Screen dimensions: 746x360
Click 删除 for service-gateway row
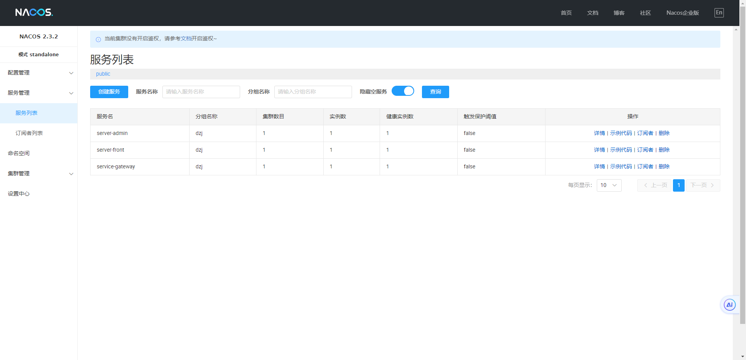[x=664, y=166]
